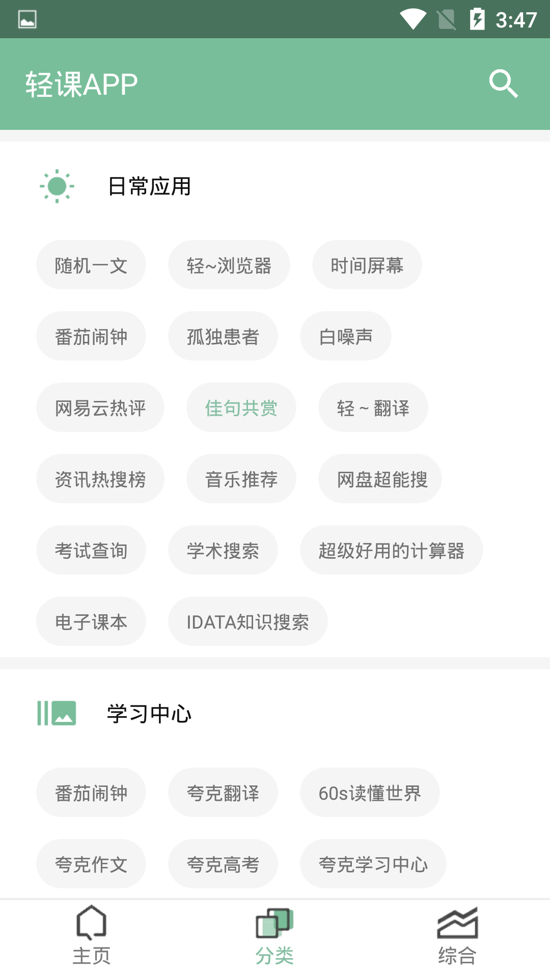The height and width of the screenshot is (978, 550).
Task: Tap the sun icon beside 日常应用
Action: [57, 186]
